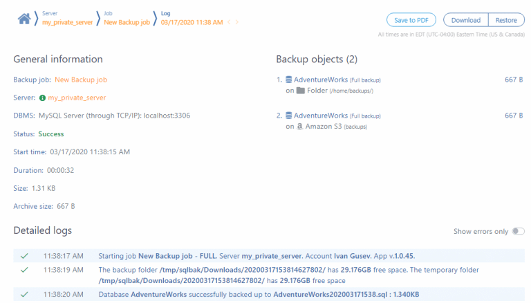Go to the previous log with left arrow
The image size is (531, 303).
point(229,22)
